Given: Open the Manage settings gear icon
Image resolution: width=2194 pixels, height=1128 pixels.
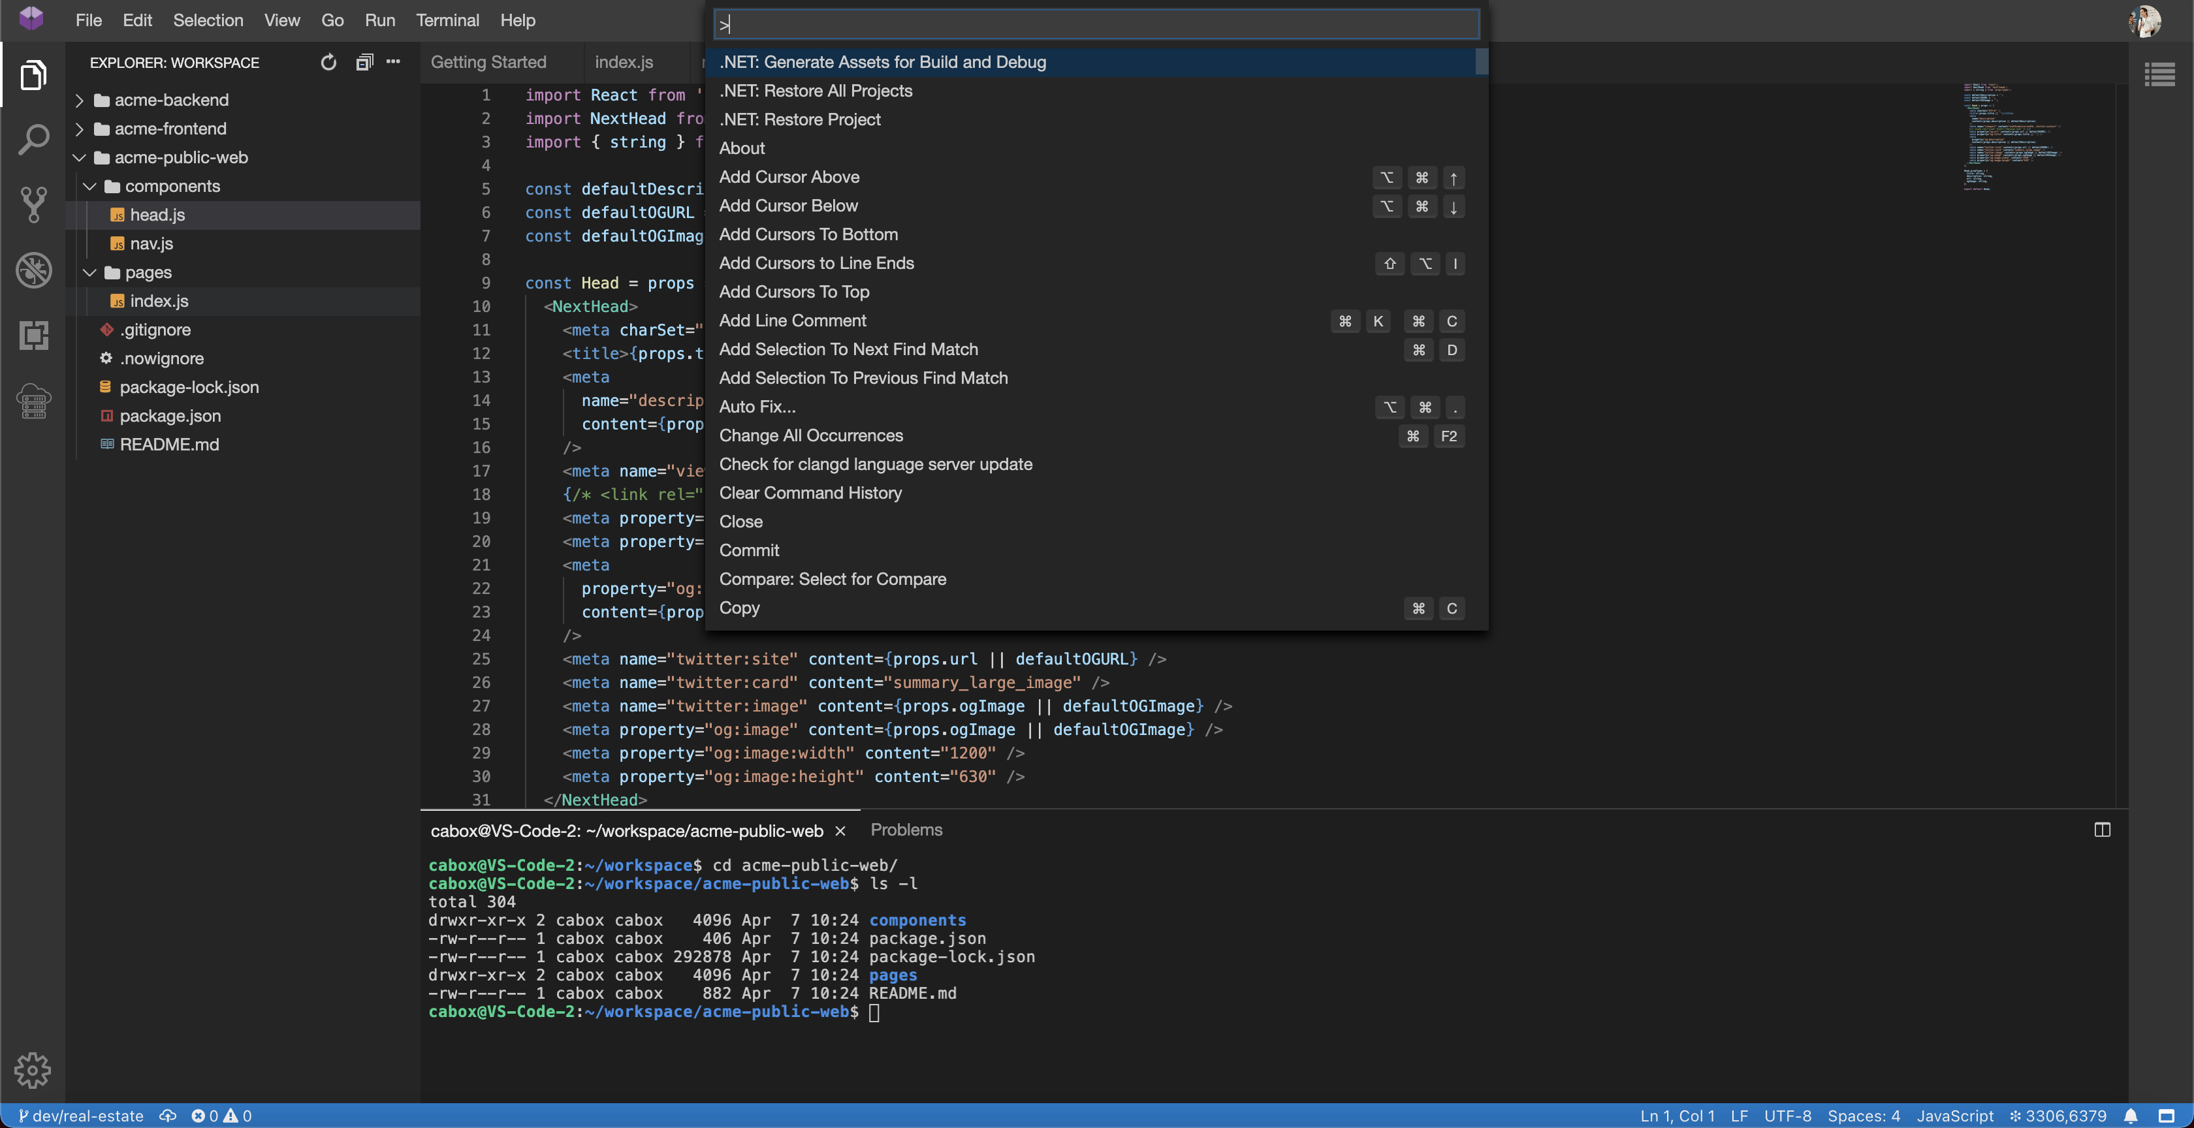Looking at the screenshot, I should point(33,1070).
